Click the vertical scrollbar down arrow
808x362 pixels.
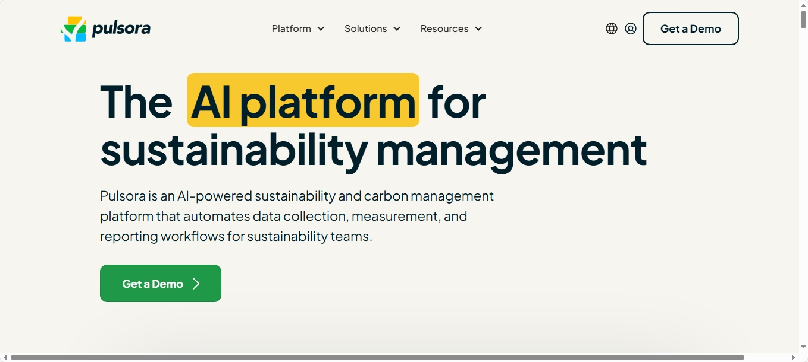(x=803, y=347)
